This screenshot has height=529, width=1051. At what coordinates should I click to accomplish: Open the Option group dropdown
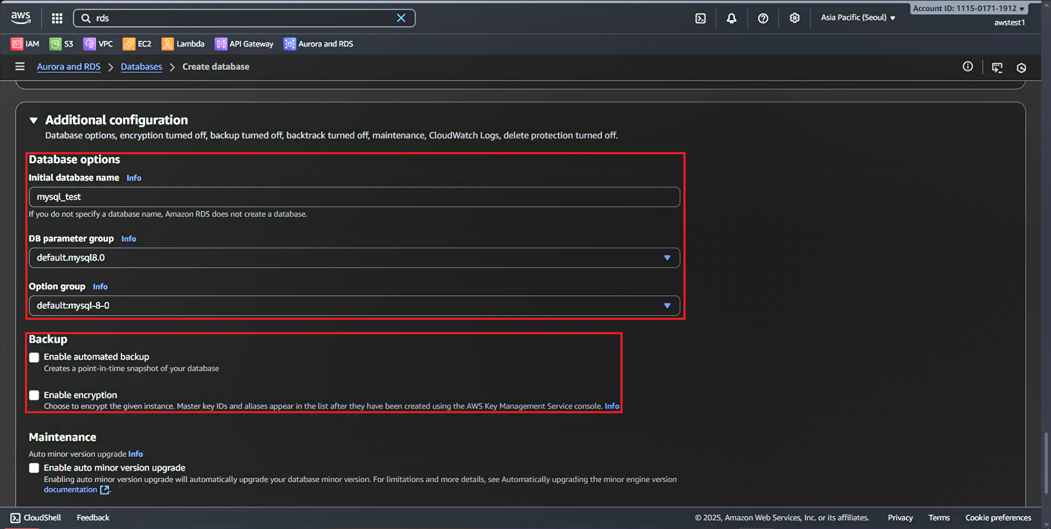[354, 305]
